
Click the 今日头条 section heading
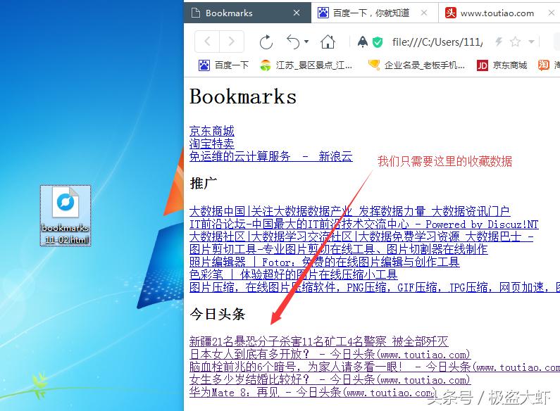[x=217, y=314]
